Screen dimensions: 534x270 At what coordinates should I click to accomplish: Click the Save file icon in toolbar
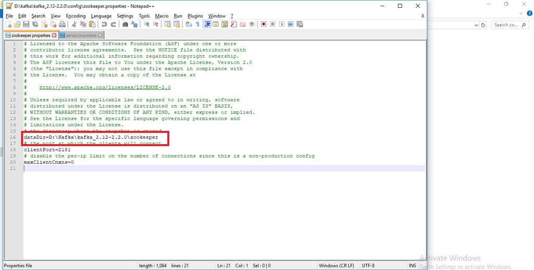click(27, 24)
